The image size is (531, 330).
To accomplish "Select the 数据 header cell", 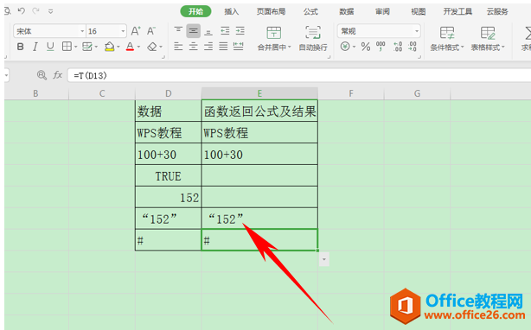I will coord(169,111).
